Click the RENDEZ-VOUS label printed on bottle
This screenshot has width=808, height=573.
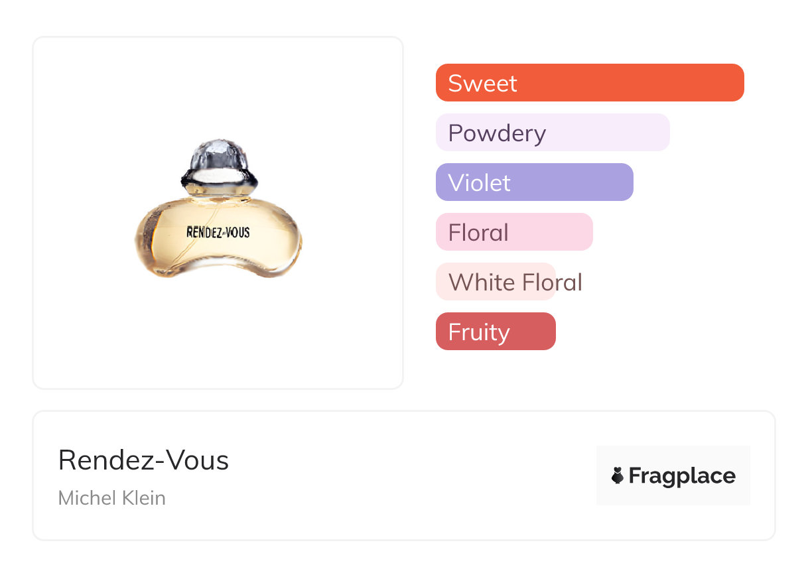(x=218, y=232)
